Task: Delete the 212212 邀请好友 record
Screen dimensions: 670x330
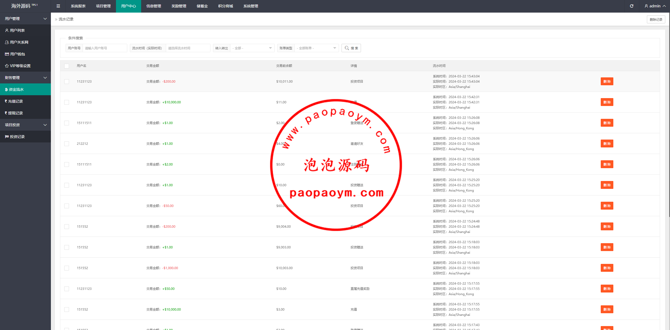Action: (x=607, y=143)
